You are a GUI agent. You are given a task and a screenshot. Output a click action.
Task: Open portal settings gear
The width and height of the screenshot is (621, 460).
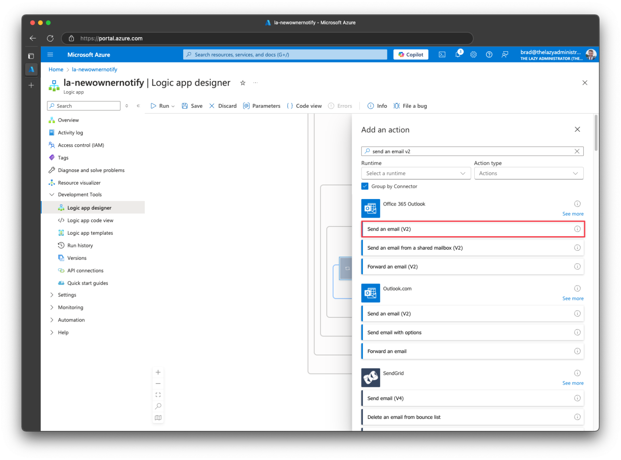(473, 55)
